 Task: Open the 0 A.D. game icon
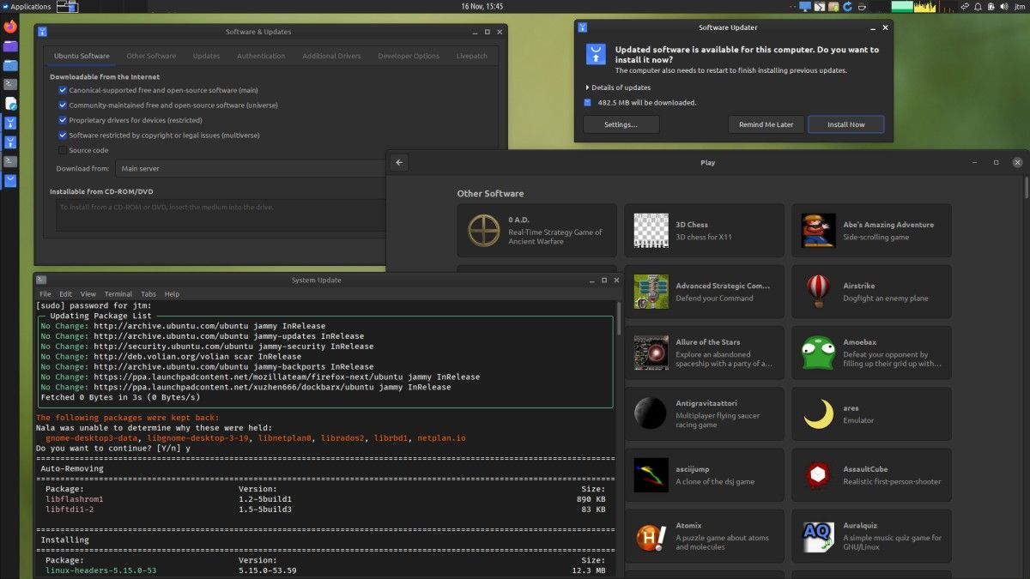pyautogui.click(x=483, y=230)
